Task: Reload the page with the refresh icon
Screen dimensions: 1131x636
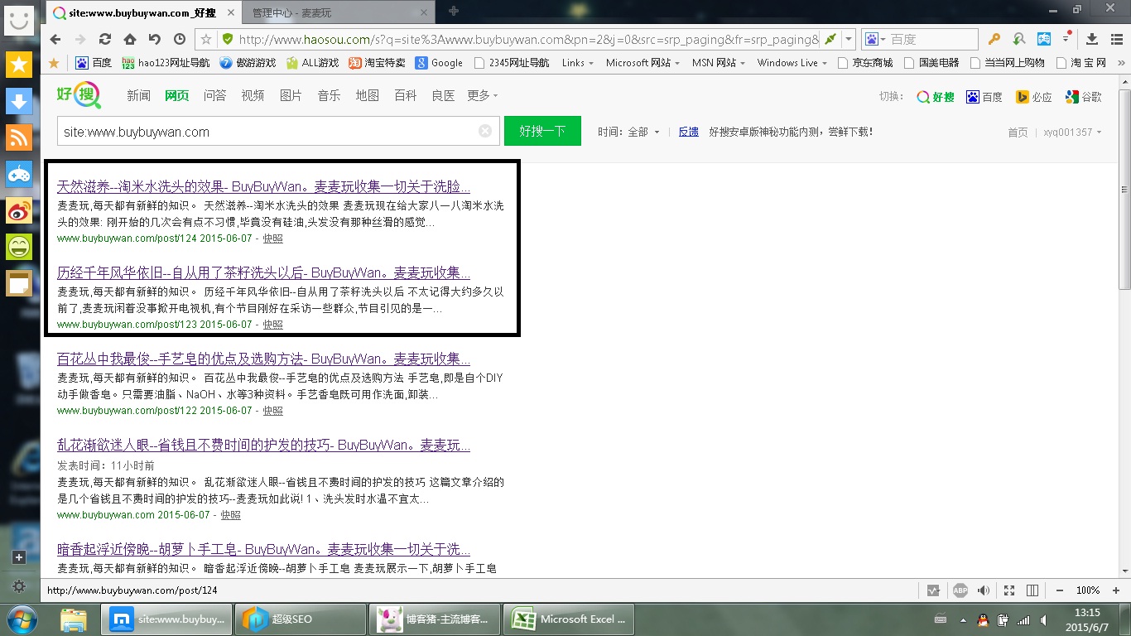Action: point(105,39)
